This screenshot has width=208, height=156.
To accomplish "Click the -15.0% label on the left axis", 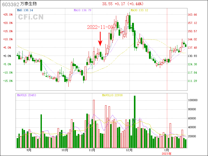I will [x=8, y=81].
